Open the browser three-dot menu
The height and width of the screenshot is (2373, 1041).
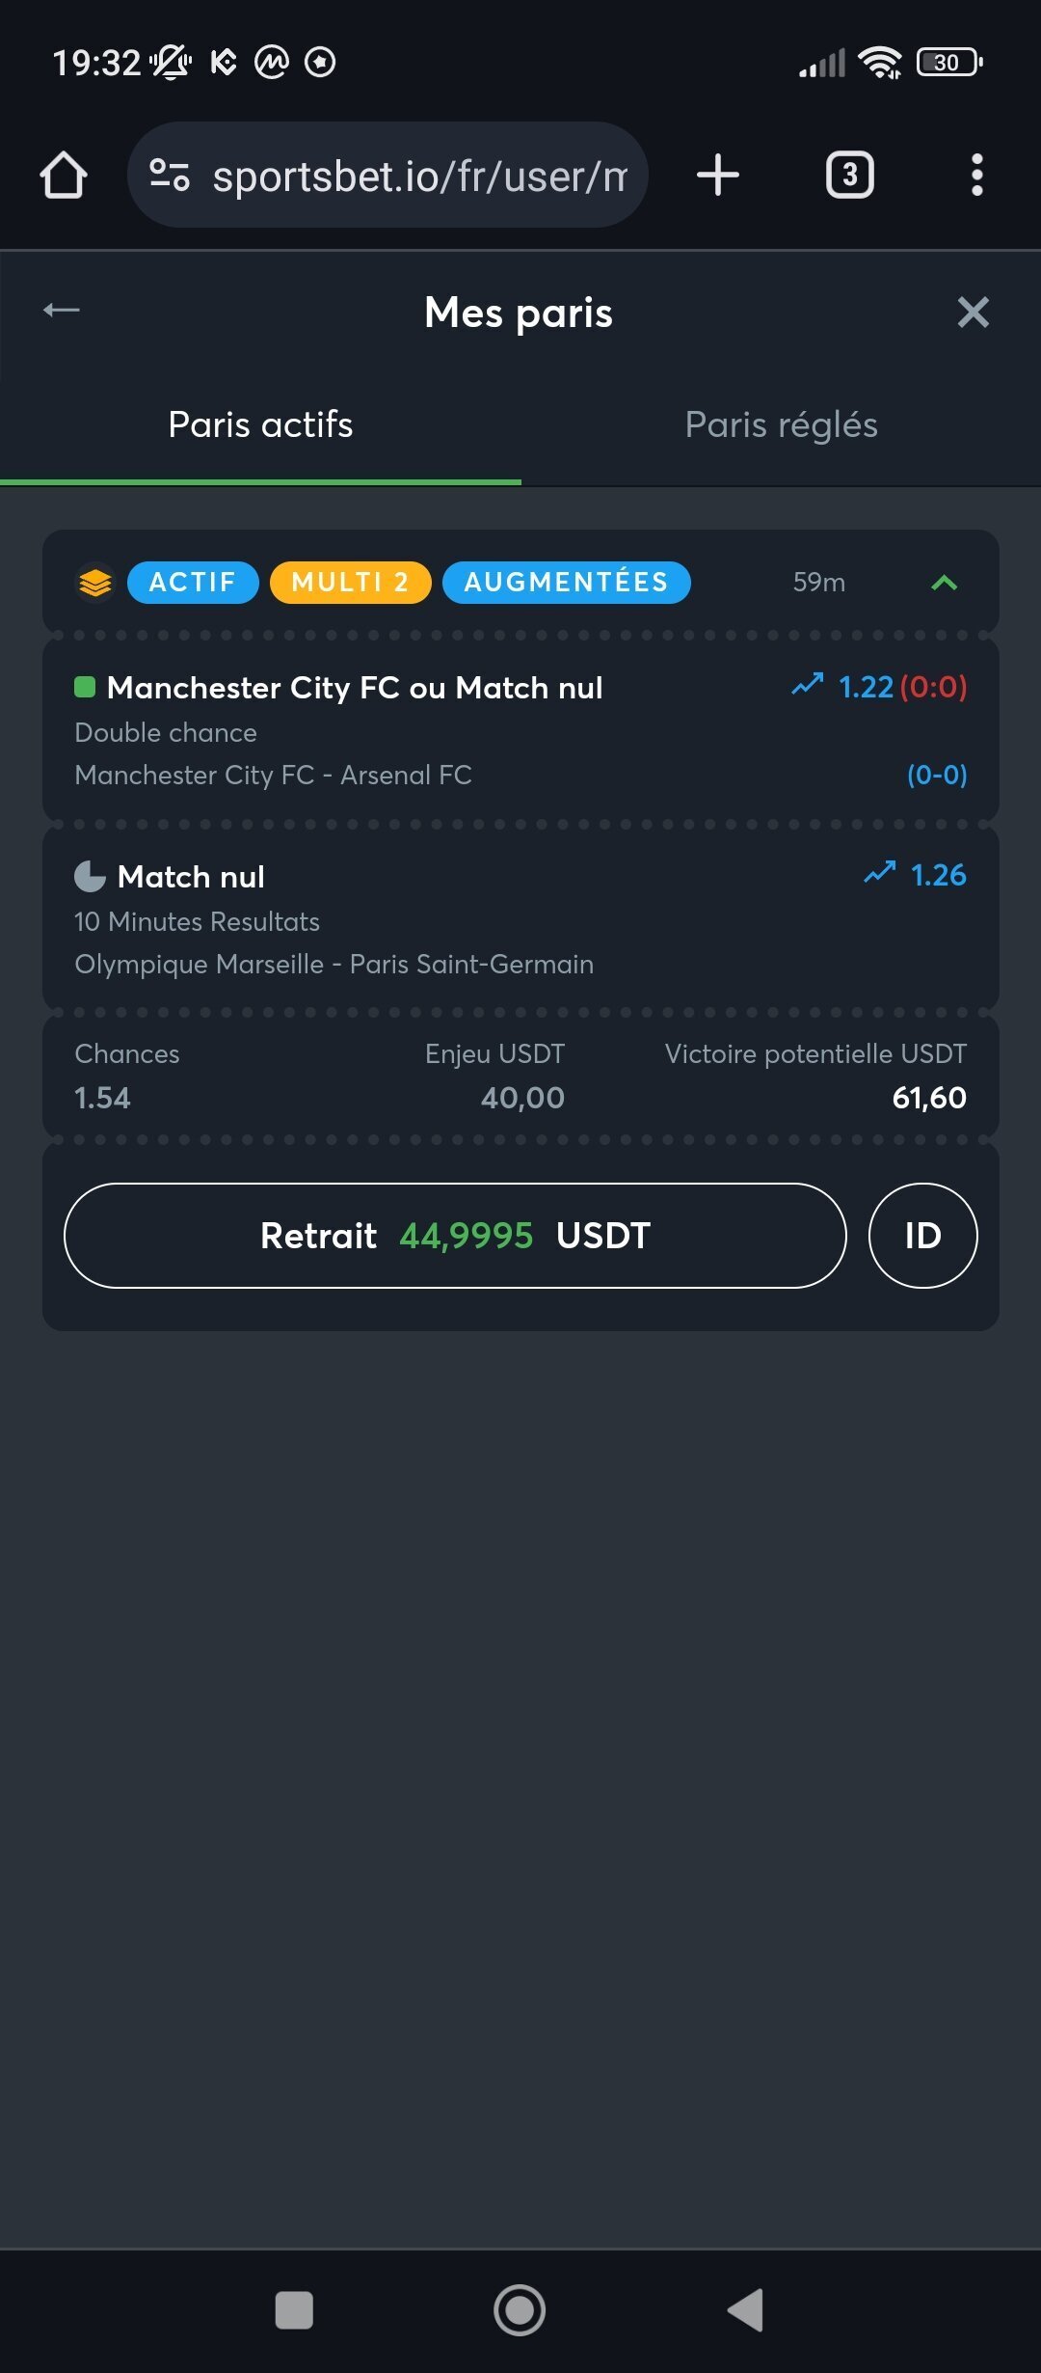tap(977, 176)
